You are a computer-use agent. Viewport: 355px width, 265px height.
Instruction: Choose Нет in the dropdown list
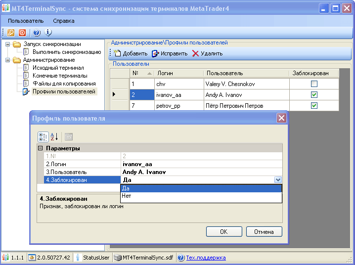[201, 196]
